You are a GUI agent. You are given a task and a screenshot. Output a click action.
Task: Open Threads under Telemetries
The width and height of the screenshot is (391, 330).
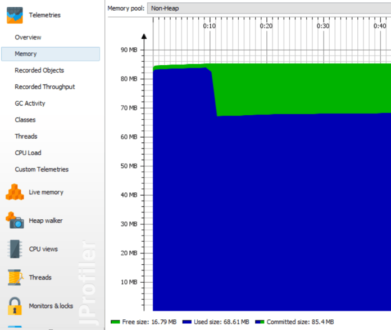[26, 136]
